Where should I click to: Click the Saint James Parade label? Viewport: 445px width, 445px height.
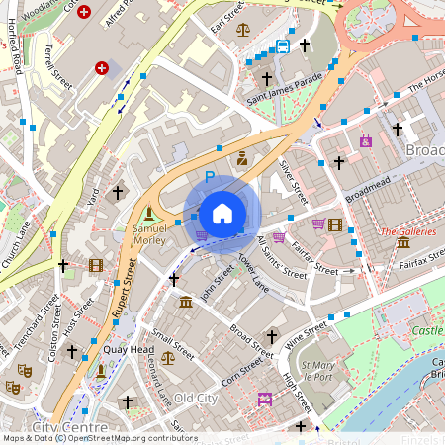[285, 89]
